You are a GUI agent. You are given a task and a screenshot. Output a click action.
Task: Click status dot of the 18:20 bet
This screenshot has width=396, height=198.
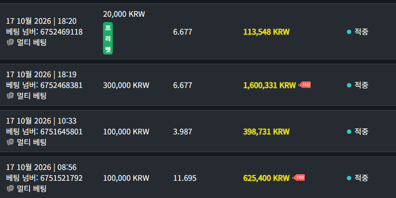pyautogui.click(x=349, y=32)
